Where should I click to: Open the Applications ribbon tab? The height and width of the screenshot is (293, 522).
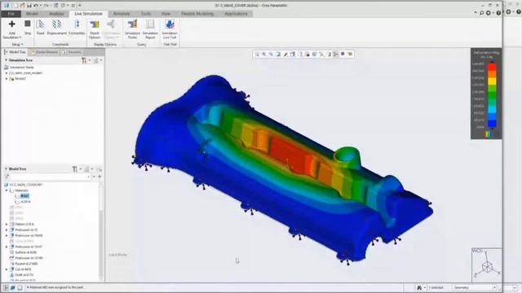(x=236, y=14)
